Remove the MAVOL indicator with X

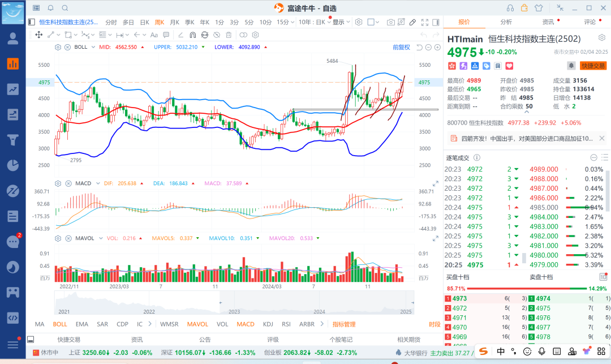click(68, 238)
